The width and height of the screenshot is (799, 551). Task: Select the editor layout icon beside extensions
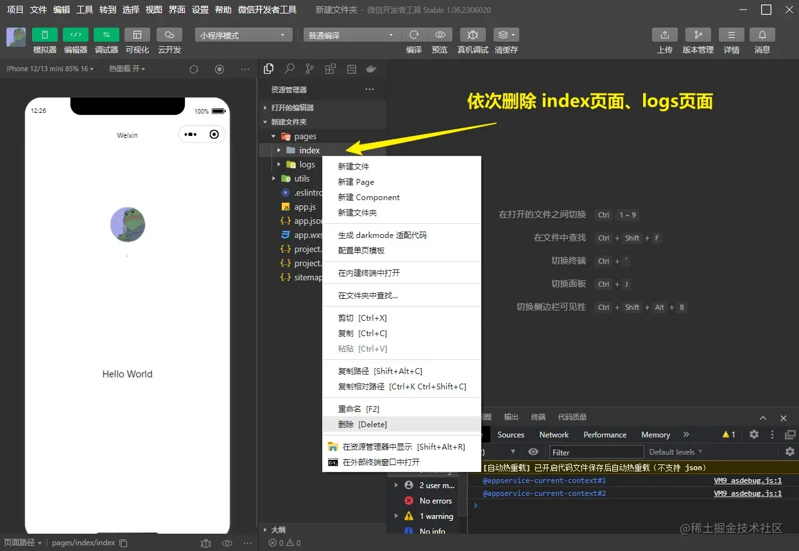[x=351, y=69]
